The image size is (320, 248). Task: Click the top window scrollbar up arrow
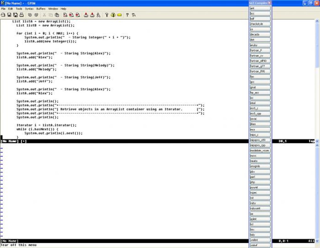tap(317, 21)
